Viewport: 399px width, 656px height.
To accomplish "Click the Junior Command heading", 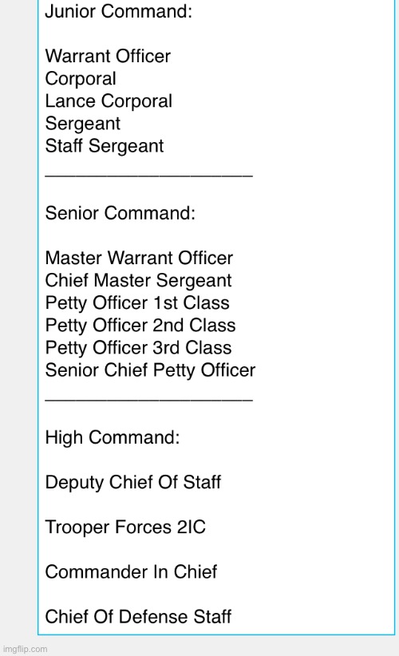I will point(118,11).
